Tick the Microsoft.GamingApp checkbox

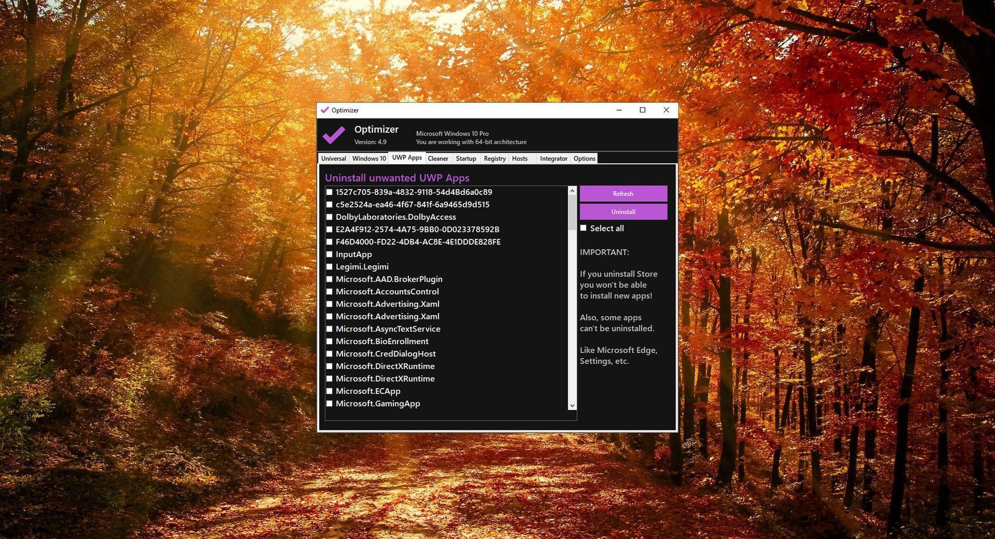(x=329, y=404)
